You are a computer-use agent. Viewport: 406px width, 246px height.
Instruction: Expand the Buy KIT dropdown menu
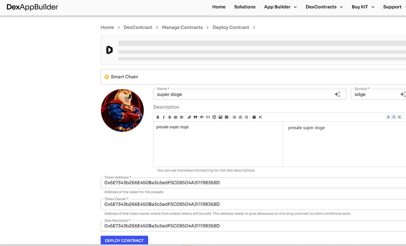pos(363,7)
